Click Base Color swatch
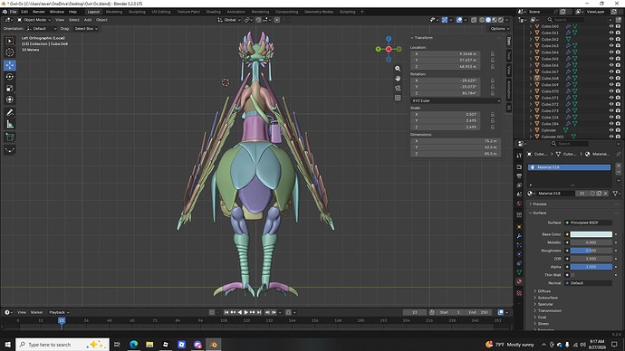The height and width of the screenshot is (351, 625). click(591, 234)
